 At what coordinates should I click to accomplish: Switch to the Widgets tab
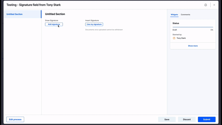[174, 15]
